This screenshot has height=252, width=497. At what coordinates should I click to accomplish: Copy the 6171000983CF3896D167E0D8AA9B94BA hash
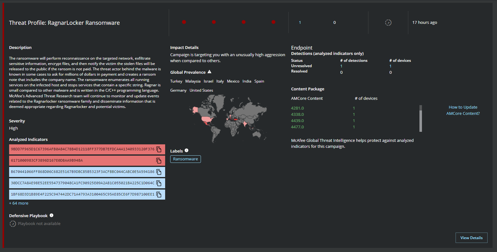point(159,161)
